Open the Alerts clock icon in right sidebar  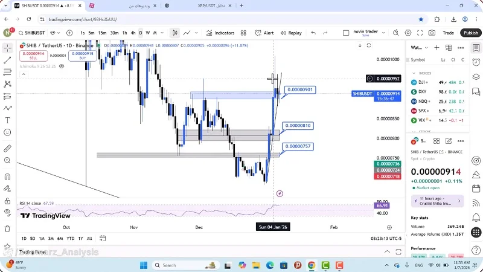(x=476, y=62)
